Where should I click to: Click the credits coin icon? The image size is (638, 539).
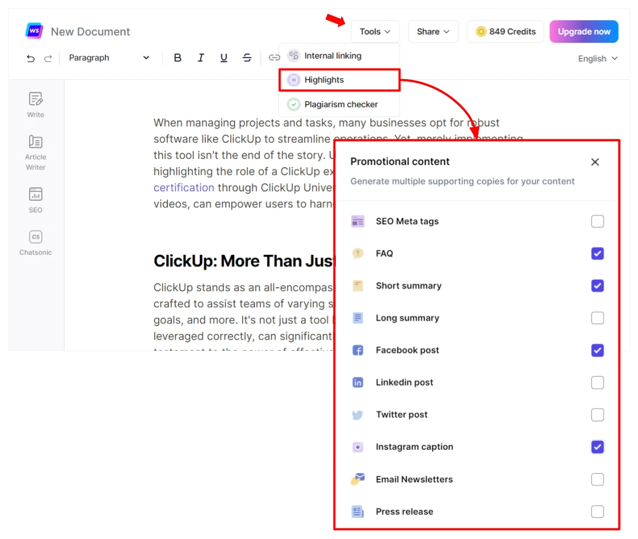point(481,31)
